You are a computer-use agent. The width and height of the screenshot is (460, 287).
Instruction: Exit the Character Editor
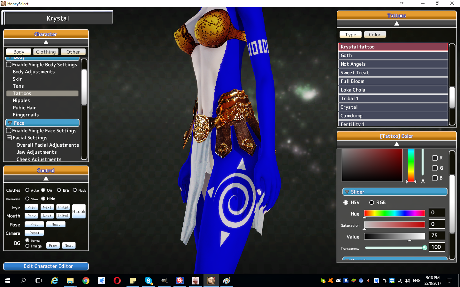[46, 266]
